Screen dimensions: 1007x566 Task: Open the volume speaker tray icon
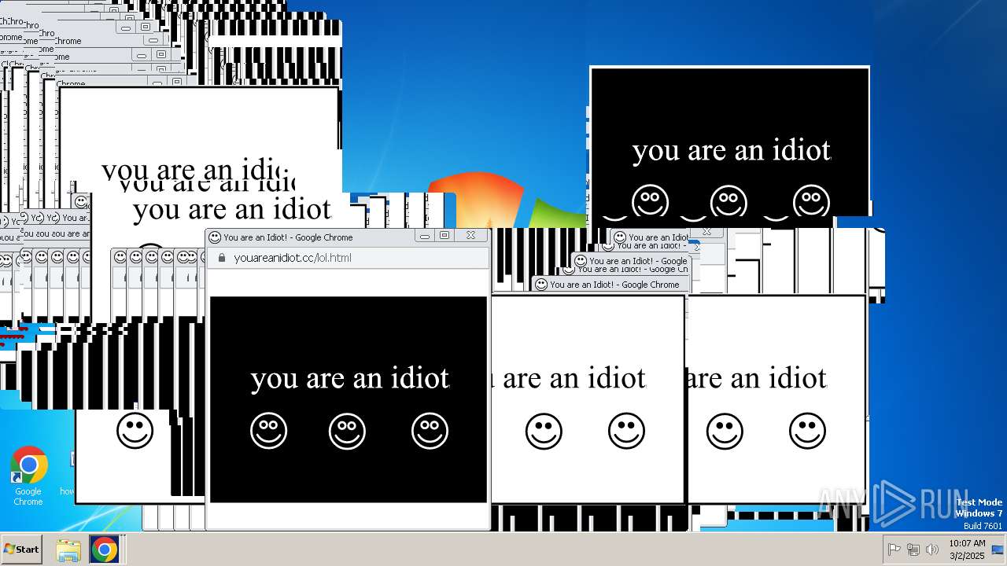pos(932,549)
